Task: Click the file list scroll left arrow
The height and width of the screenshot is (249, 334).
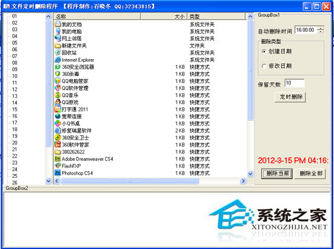Action: 57,181
